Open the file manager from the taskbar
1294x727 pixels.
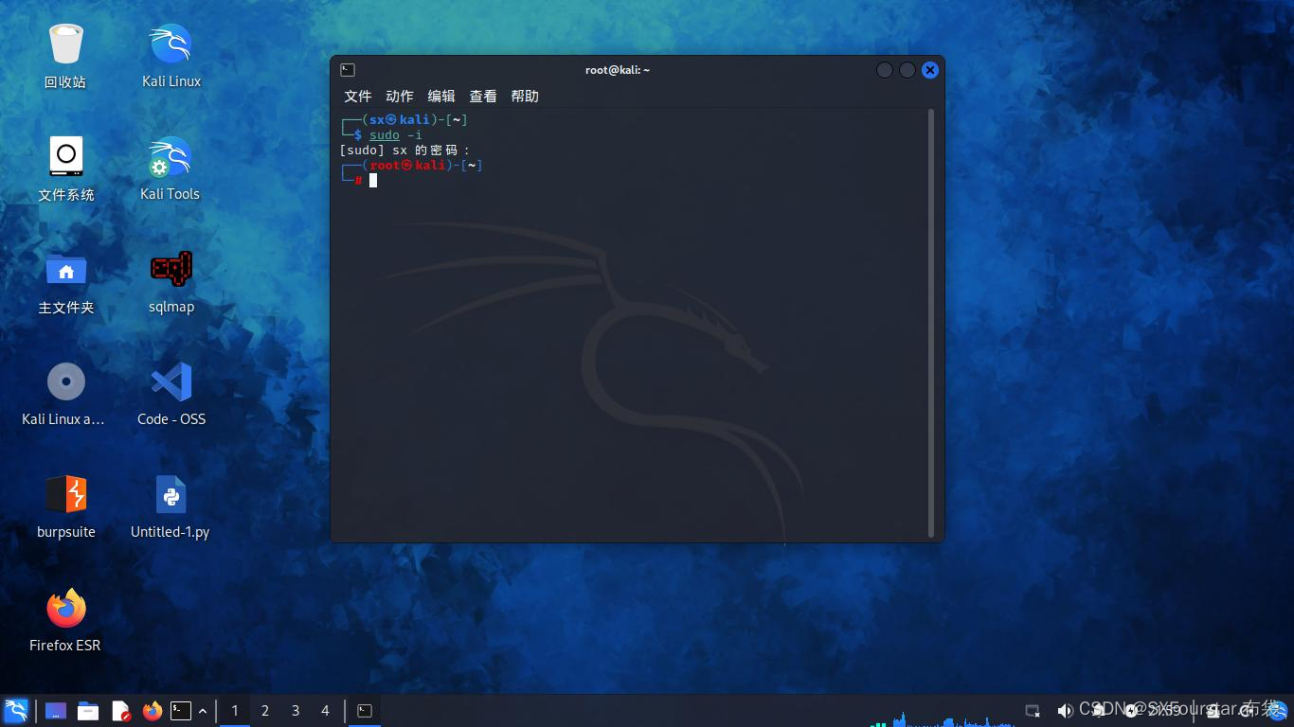(x=88, y=710)
